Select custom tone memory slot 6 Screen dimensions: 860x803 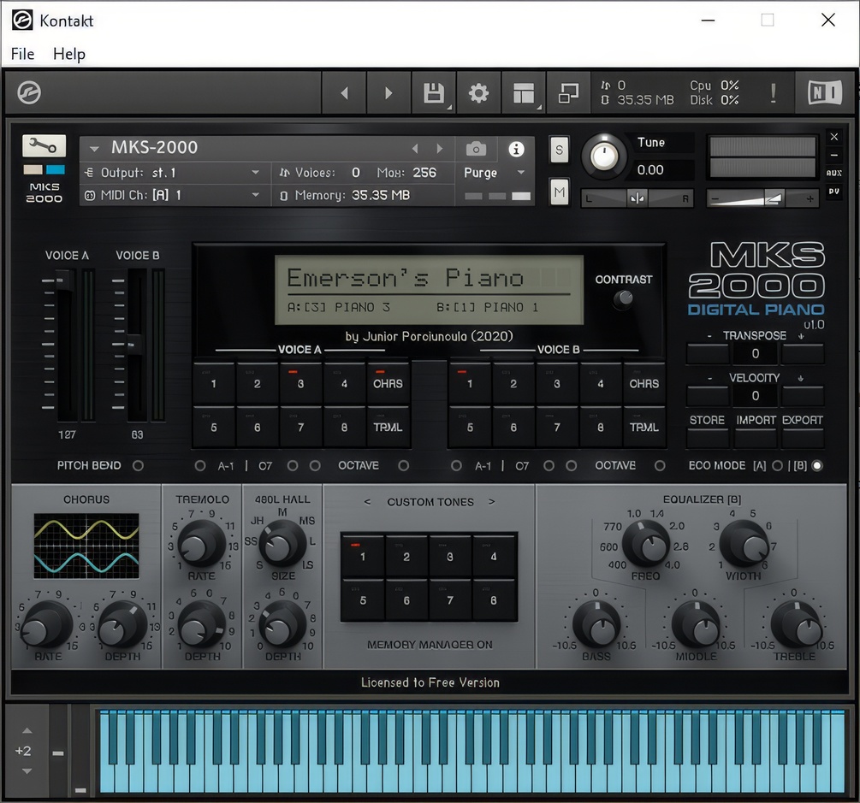coord(406,600)
